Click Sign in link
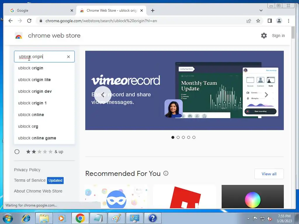299x224 pixels. point(278,36)
